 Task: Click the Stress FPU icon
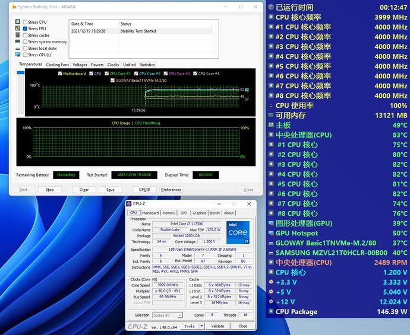point(17,28)
